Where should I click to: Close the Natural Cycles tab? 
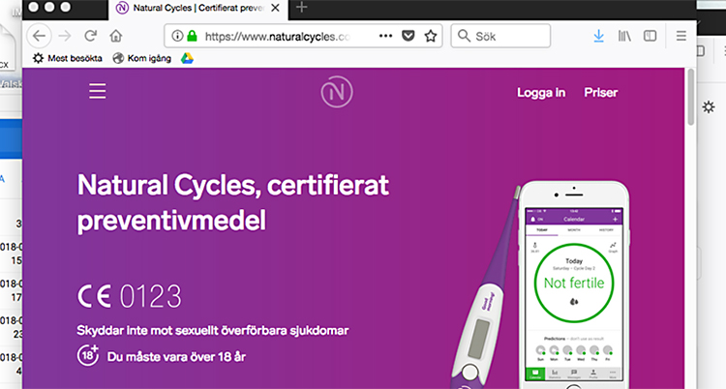coord(275,8)
